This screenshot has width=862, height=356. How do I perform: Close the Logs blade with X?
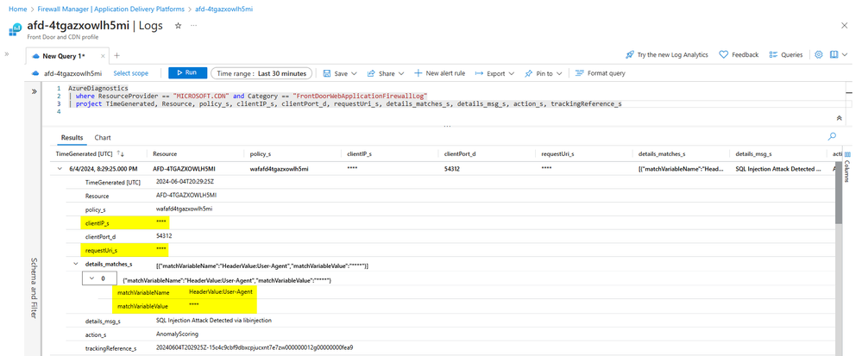point(845,25)
